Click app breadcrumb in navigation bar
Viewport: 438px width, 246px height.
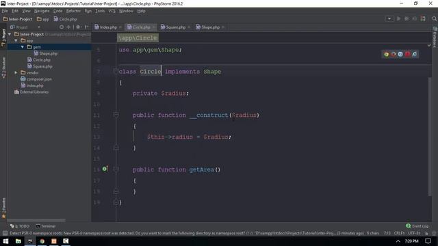43,19
